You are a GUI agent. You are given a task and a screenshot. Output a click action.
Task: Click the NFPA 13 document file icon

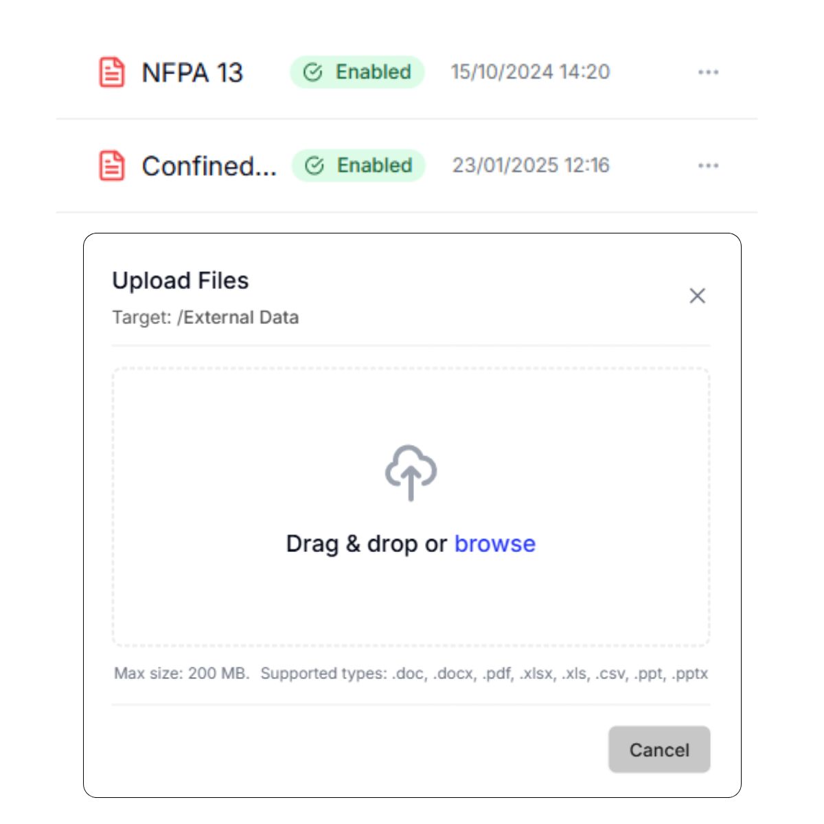tap(112, 72)
